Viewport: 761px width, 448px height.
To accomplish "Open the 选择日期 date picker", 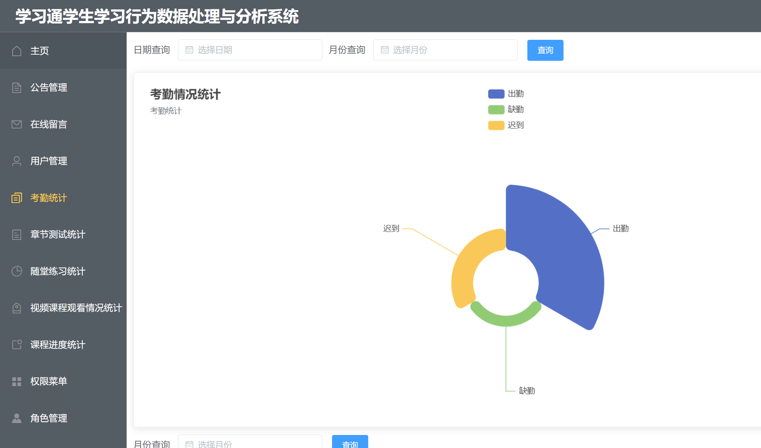I will coord(250,50).
